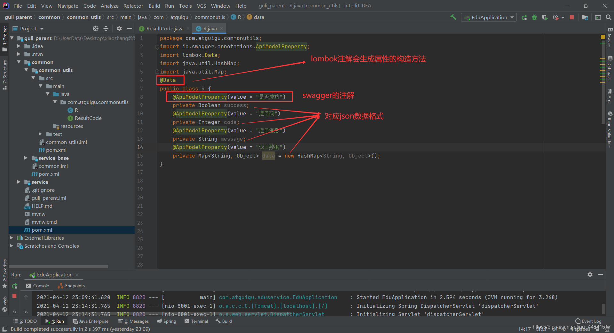Viewport: 614px width, 333px height.
Task: Open the Java Enterprise tool window
Action: click(x=91, y=321)
